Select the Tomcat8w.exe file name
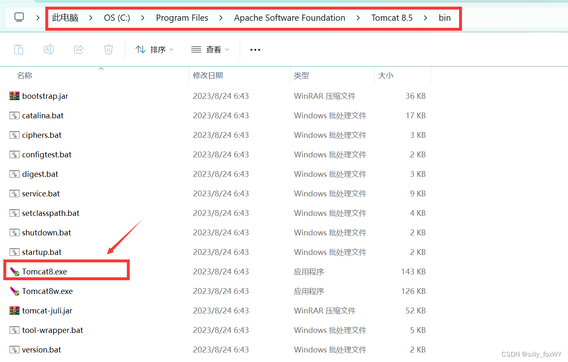The height and width of the screenshot is (362, 568). pyautogui.click(x=47, y=291)
